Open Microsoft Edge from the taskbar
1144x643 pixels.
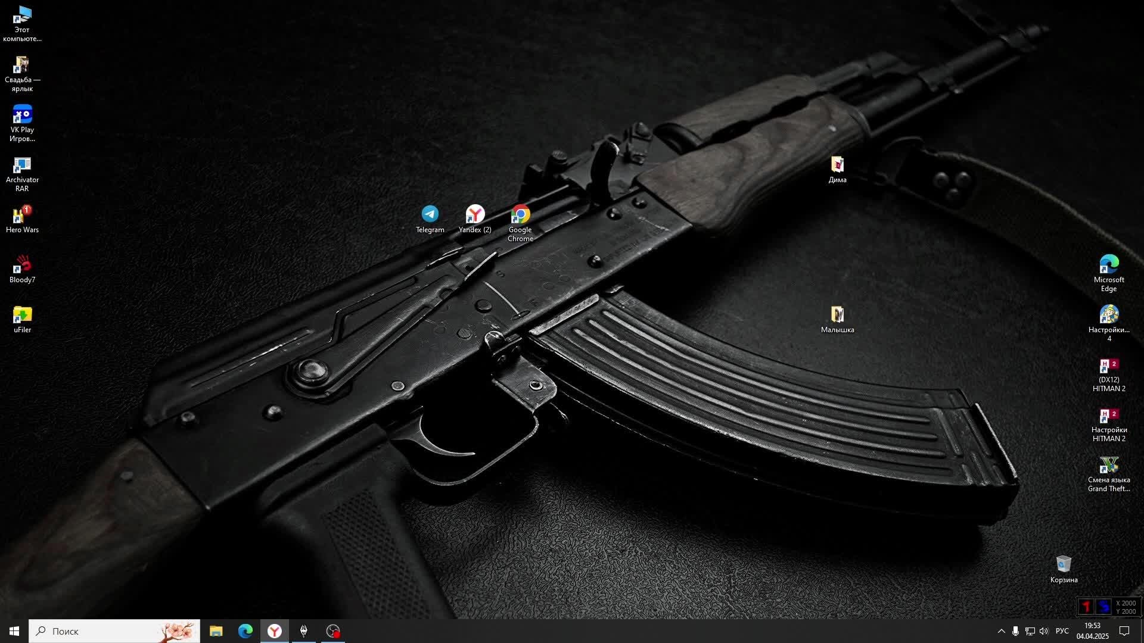(245, 631)
